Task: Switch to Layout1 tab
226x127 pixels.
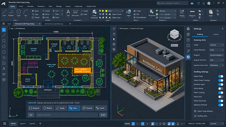Action: click(23, 123)
